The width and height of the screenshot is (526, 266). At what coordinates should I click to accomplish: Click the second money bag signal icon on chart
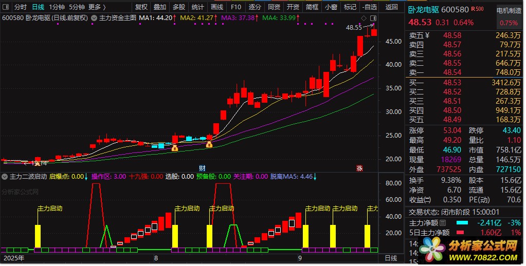point(209,145)
